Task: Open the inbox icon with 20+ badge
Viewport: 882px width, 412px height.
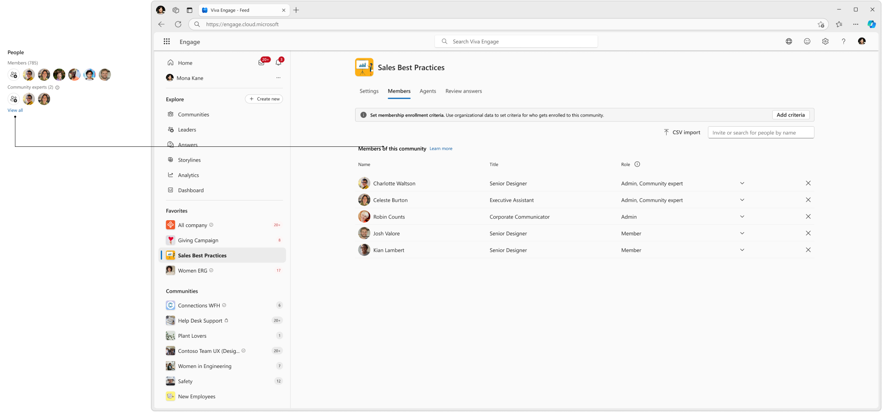Action: click(262, 62)
